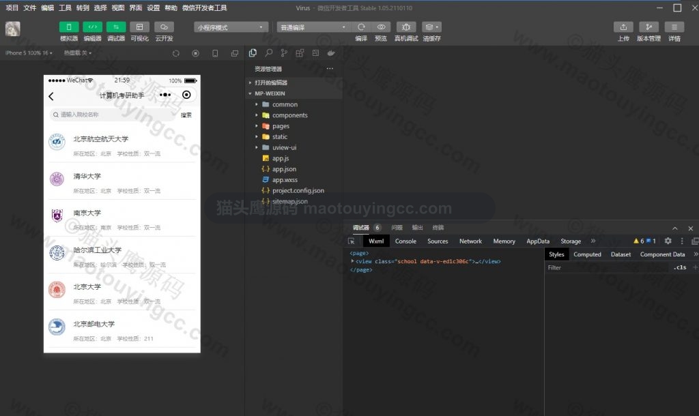The width and height of the screenshot is (699, 416).
Task: Toggle the debugger (调试器) panel button
Action: [x=116, y=27]
